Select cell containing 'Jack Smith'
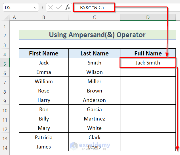180x155 pixels. [148, 63]
